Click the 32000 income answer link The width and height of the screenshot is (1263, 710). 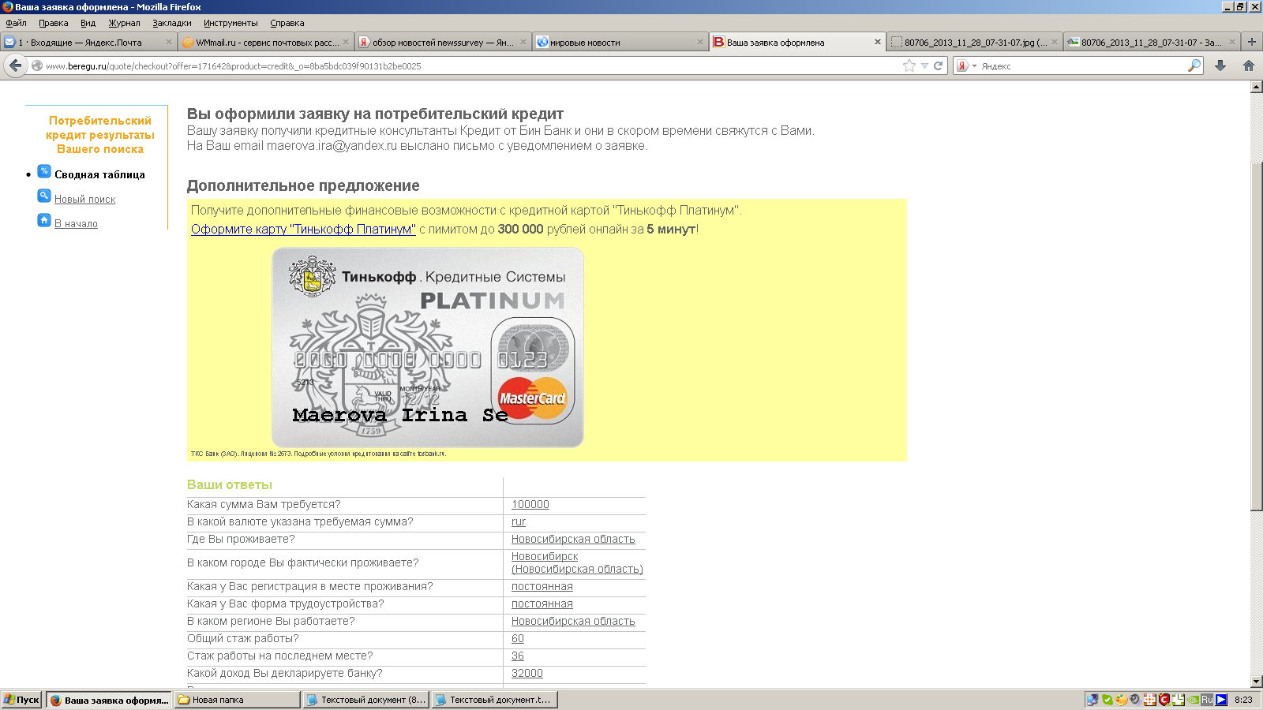tap(527, 674)
